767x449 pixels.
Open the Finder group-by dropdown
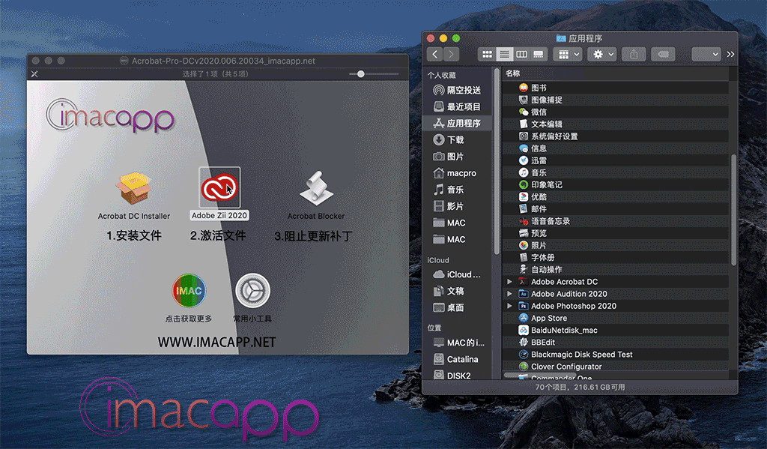(568, 55)
